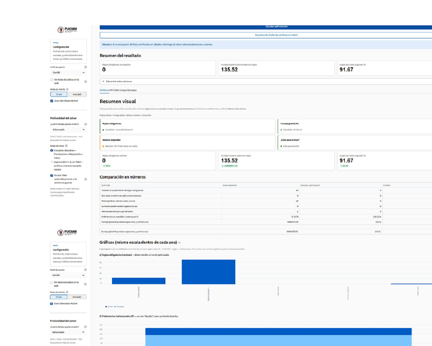Screen dimensions: 432x346
Task: Select Simple interface mode in lower sidebar
Action: pos(59,297)
